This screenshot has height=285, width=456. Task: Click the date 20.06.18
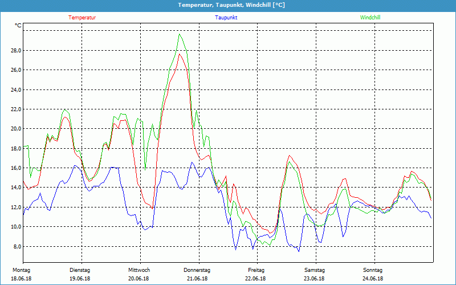point(139,279)
